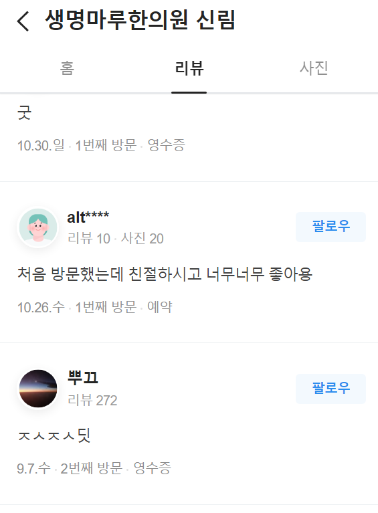
Task: View 뿌끄's 리뷰 272 count
Action: (x=92, y=400)
